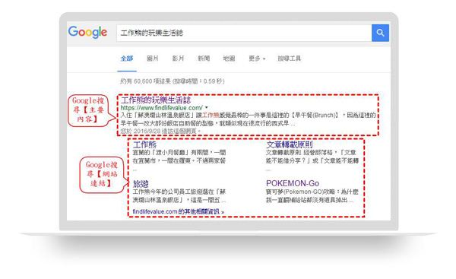
Task: Focus the search box containing 工作熊的玩樂生活誌
Action: point(244,33)
